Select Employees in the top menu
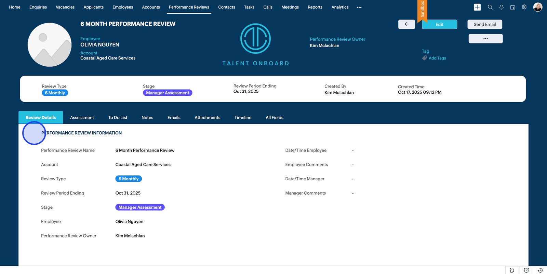Image resolution: width=547 pixels, height=274 pixels. [x=123, y=7]
